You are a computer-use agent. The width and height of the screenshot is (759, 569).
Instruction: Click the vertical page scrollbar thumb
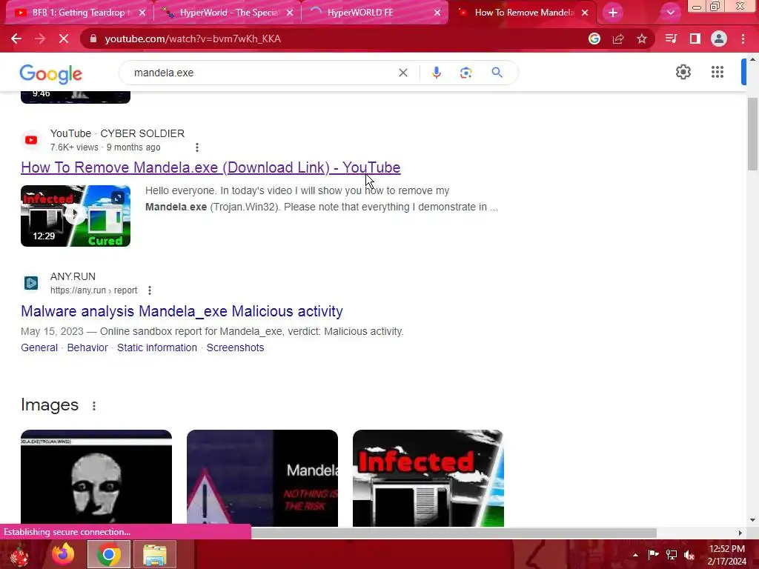coord(752,133)
